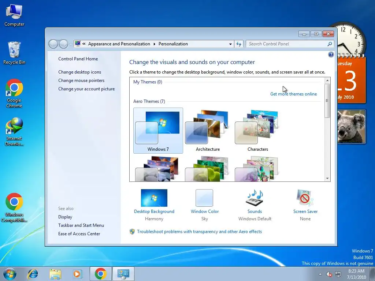Open recent pages dropdown beside Forward button
Viewport: 375px width, 281px height.
(71, 44)
